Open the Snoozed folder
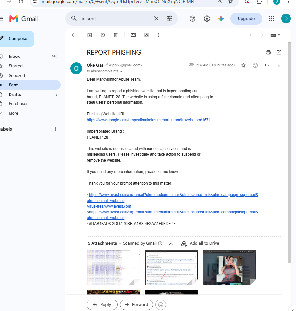The image size is (296, 311). point(17,76)
